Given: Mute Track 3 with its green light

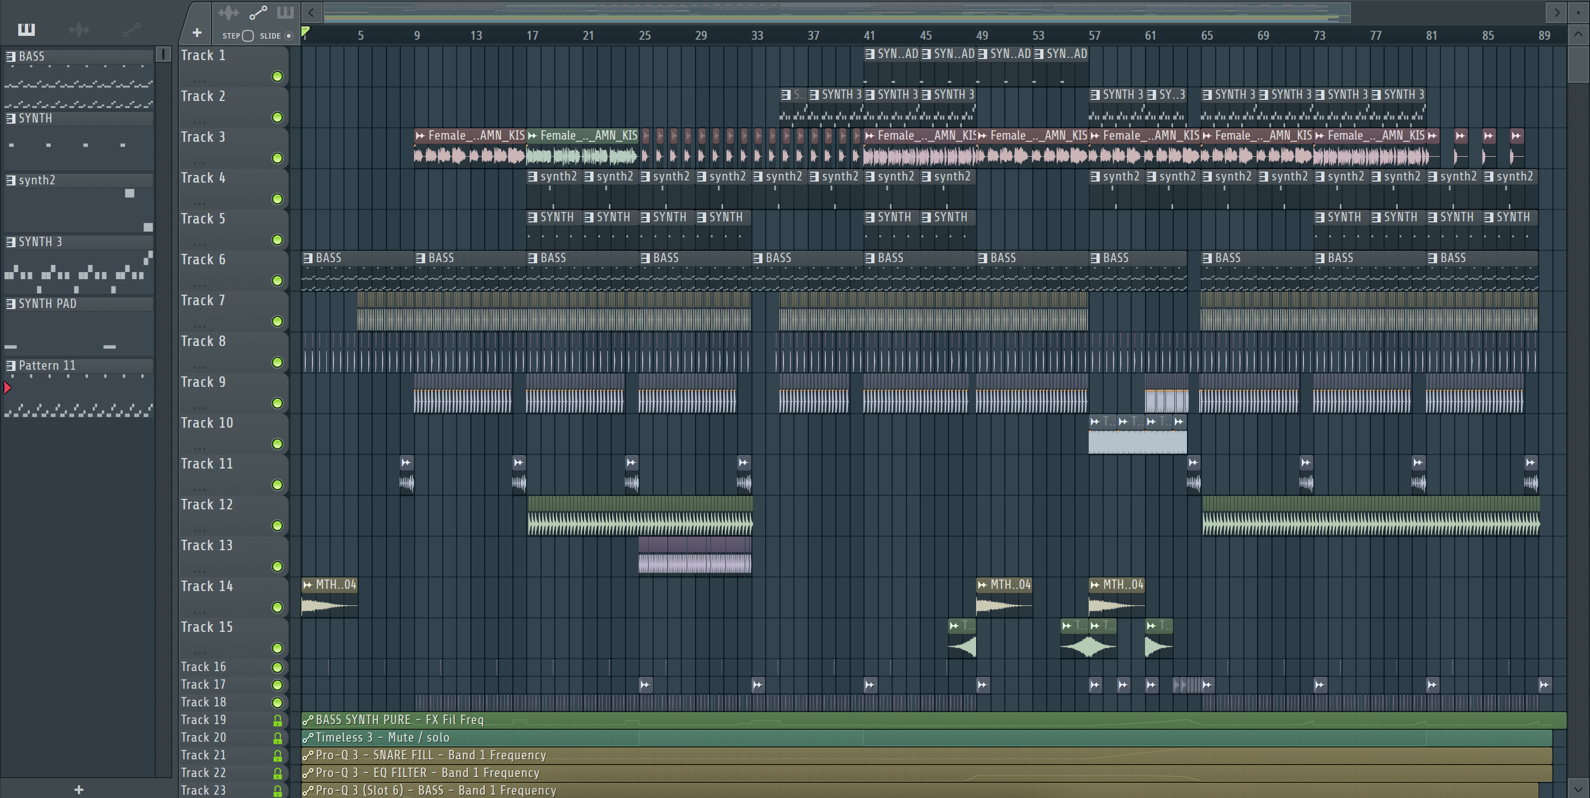Looking at the screenshot, I should point(277,158).
